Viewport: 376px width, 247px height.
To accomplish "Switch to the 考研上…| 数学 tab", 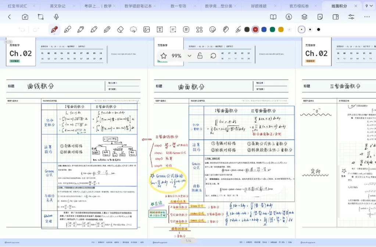I will (x=98, y=6).
